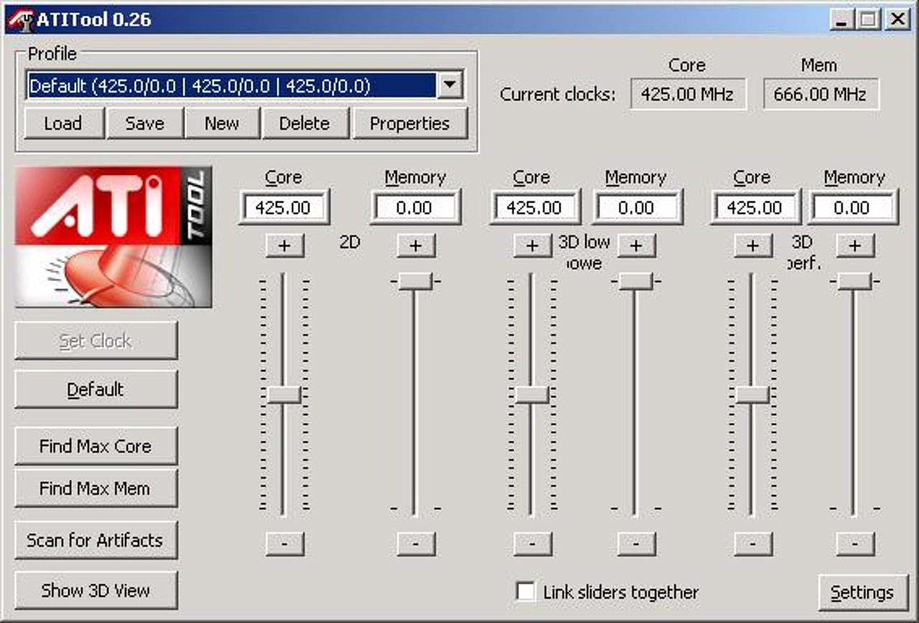This screenshot has width=919, height=623.
Task: Increase 3D low power Memory with plus
Action: 636,246
